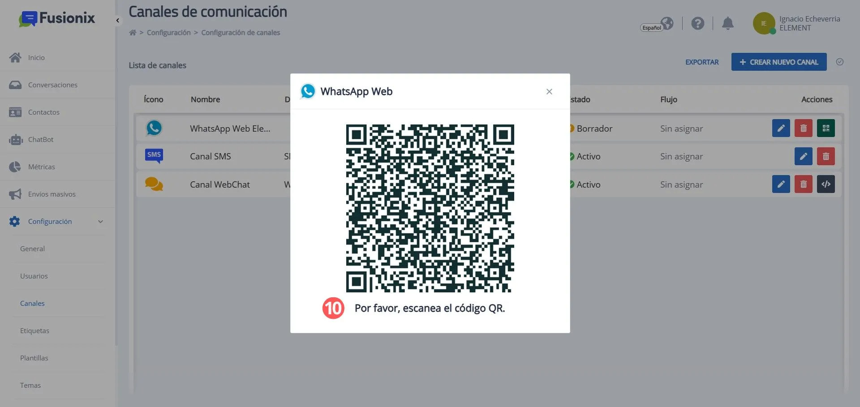Collapse the Configuración menu chevron
Image resolution: width=860 pixels, height=407 pixels.
[100, 222]
